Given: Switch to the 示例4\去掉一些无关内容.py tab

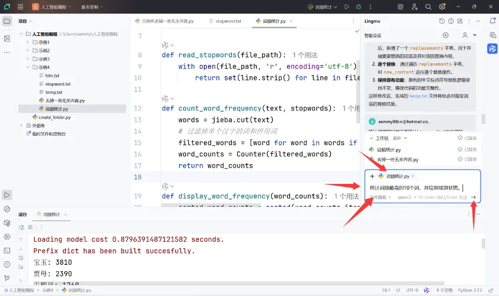Looking at the screenshot, I should pos(164,21).
